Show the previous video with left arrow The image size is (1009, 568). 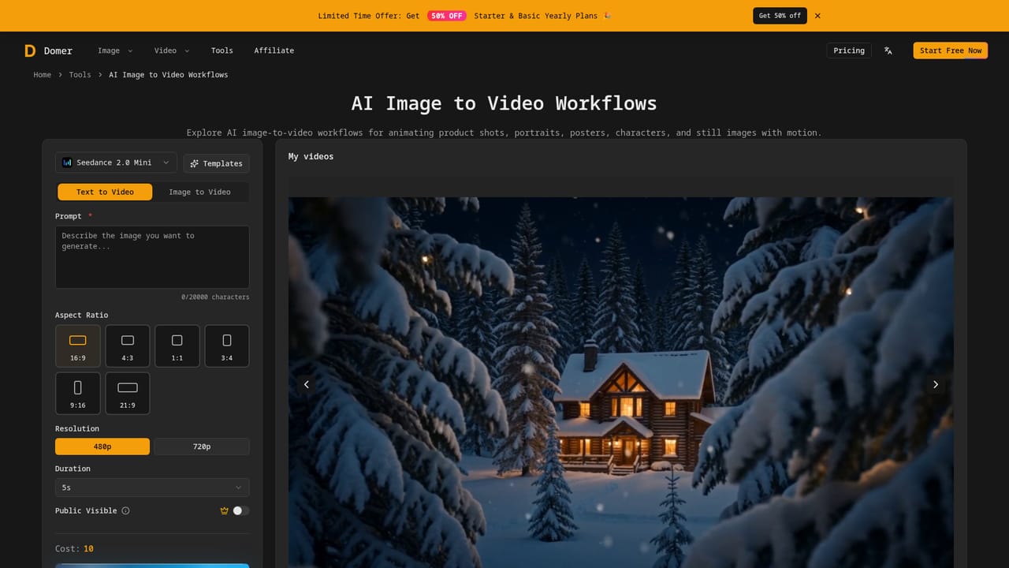(x=307, y=384)
